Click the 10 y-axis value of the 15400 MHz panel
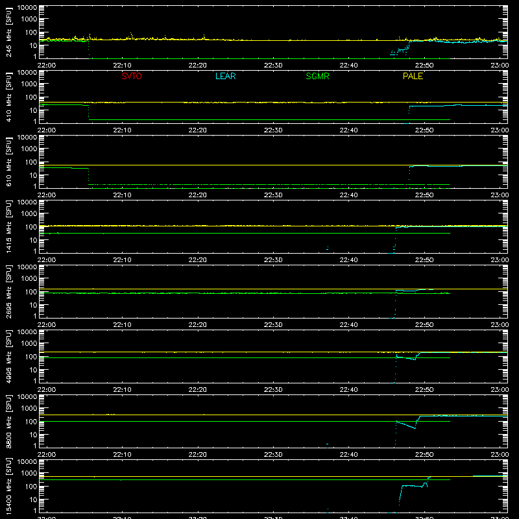 pyautogui.click(x=33, y=500)
